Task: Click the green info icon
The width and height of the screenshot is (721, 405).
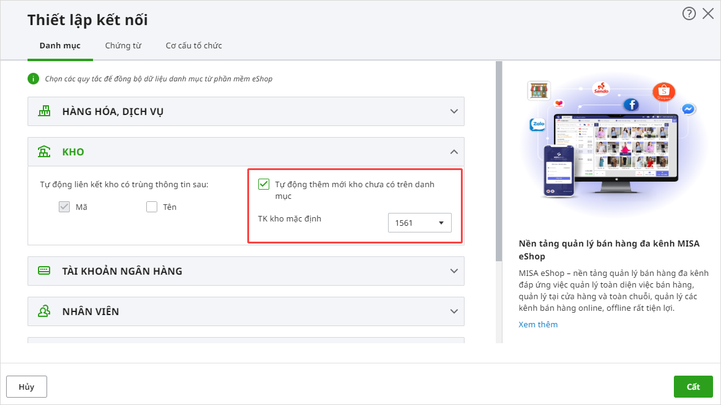Action: (33, 78)
